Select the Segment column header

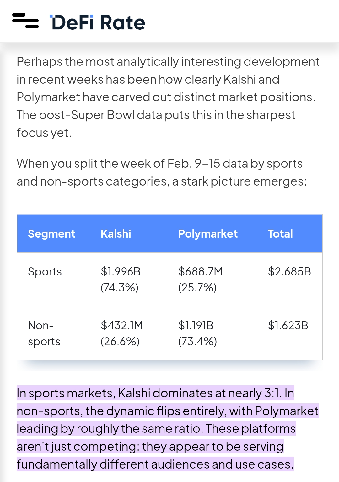[51, 234]
